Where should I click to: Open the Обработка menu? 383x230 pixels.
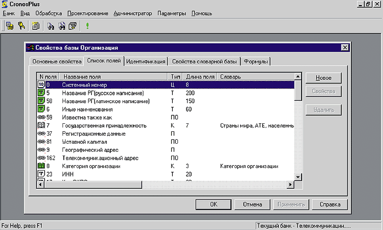49,14
